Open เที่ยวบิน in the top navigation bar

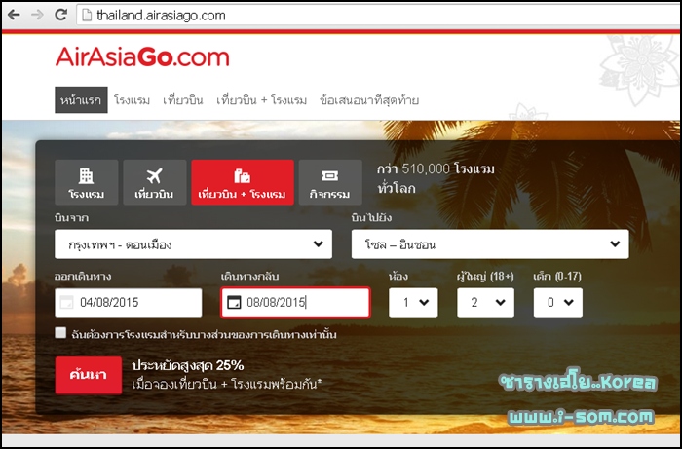(x=183, y=100)
